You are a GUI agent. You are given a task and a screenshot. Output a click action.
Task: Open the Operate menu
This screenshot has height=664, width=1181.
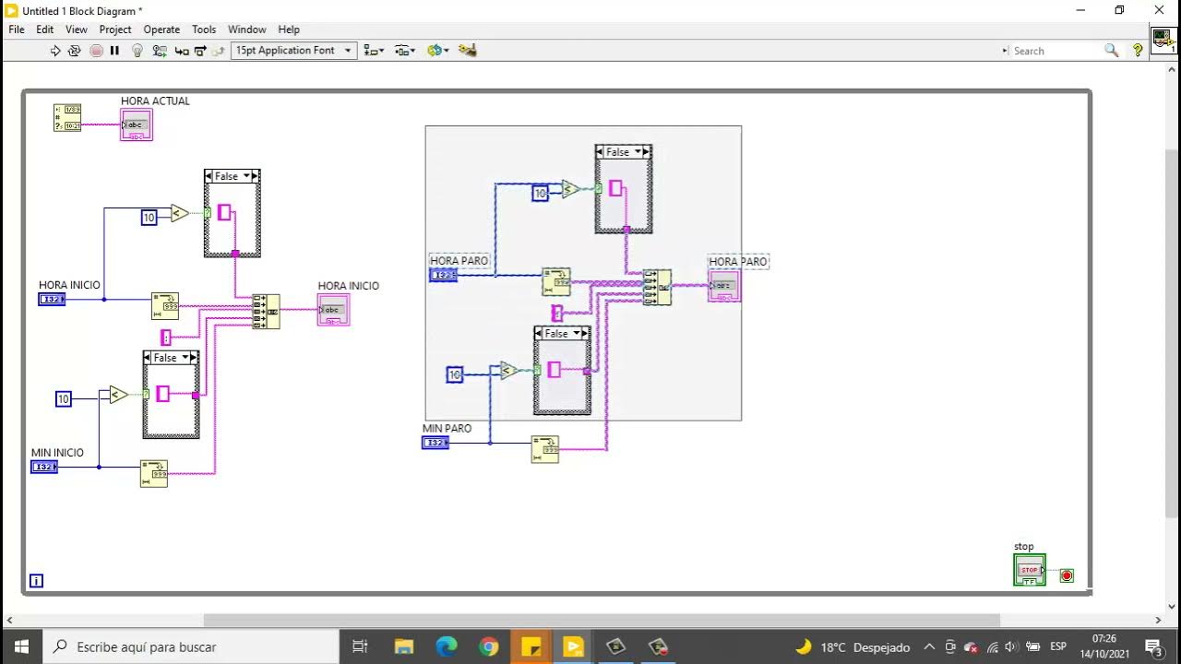pos(161,30)
